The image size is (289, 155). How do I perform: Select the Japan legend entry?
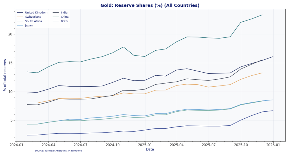click(x=29, y=25)
